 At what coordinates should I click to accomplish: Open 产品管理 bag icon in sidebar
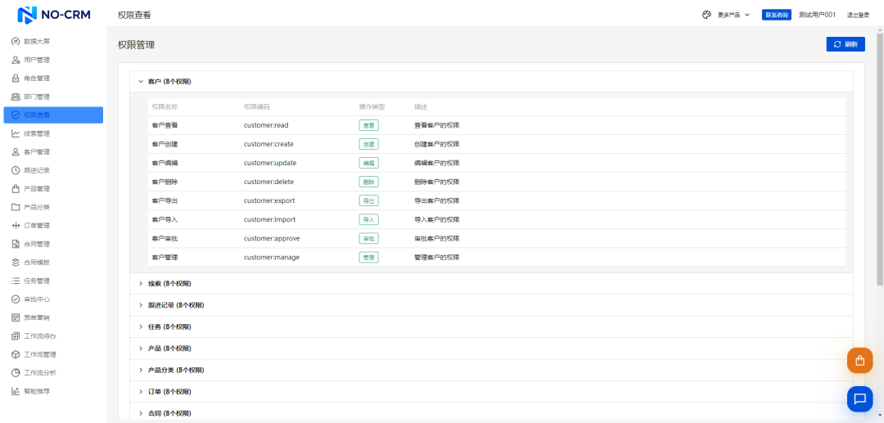tap(16, 189)
